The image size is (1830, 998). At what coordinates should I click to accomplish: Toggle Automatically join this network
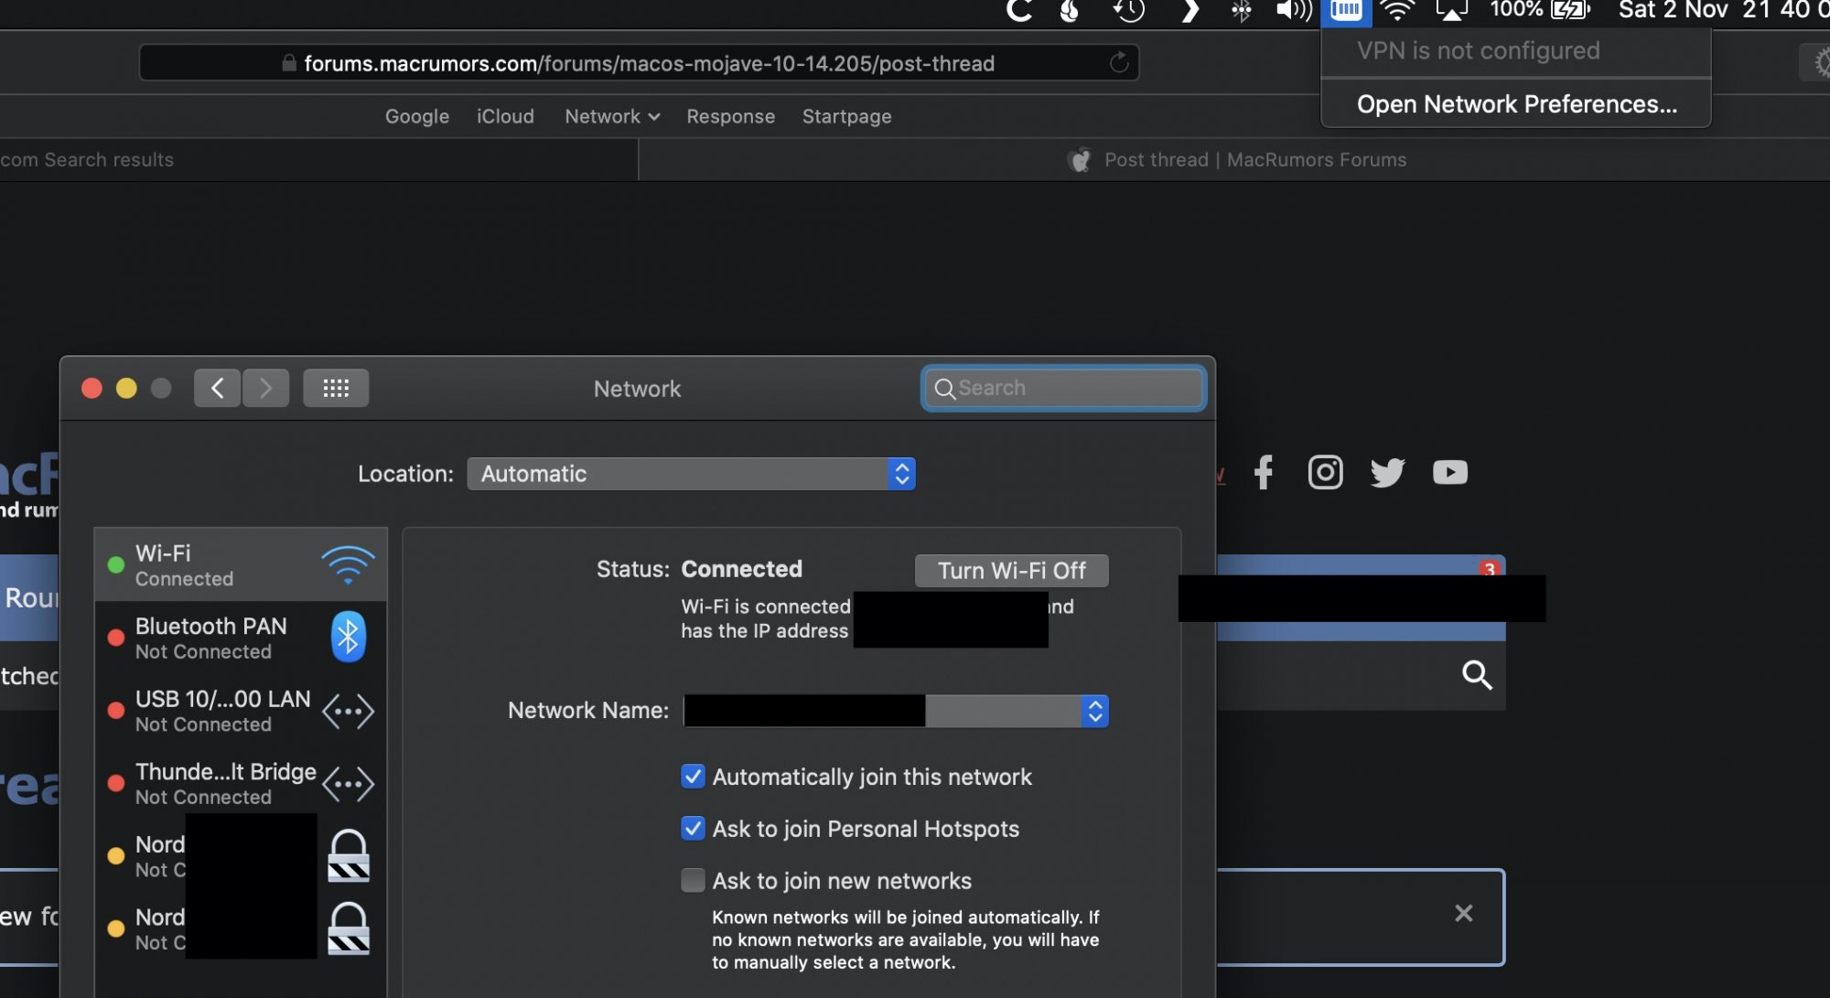(x=693, y=776)
